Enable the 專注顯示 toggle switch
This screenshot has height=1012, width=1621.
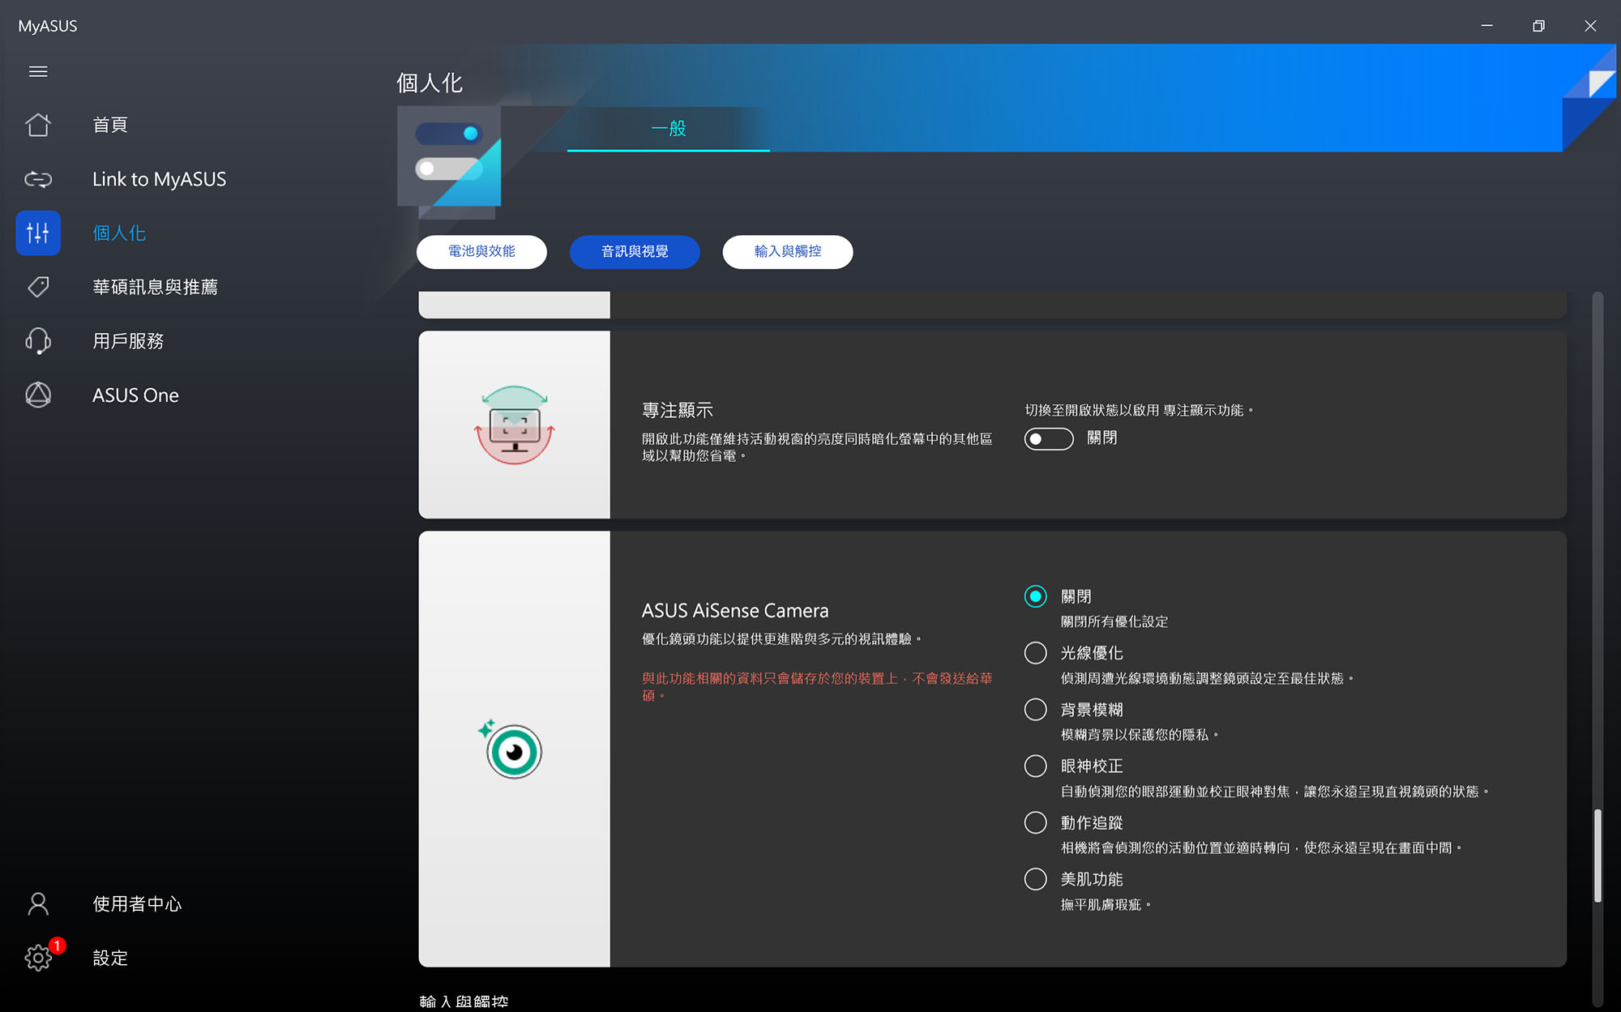click(x=1049, y=438)
